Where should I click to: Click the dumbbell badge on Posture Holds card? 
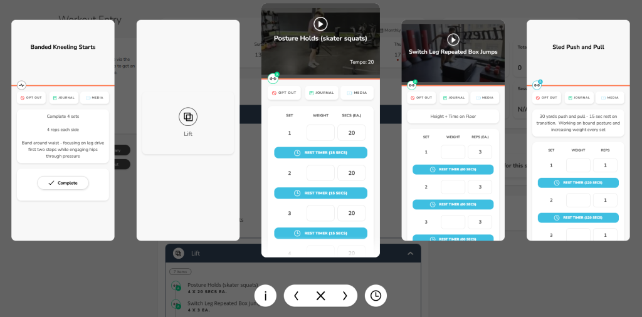coord(273,78)
